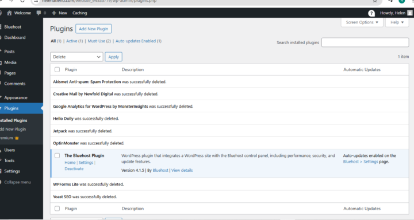The width and height of the screenshot is (414, 220).
Task: Open the New menu in admin bar
Action: click(x=63, y=13)
